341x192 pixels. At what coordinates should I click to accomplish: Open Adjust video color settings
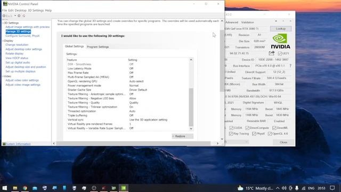click(22, 80)
